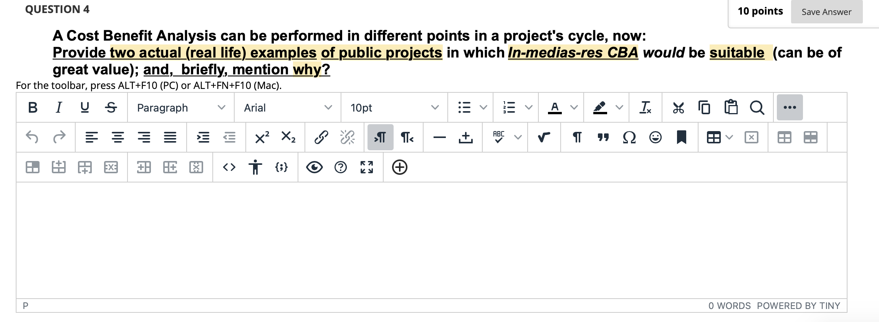Screen dimensions: 879x322
Task: Open the text color picker arrow
Action: click(574, 107)
